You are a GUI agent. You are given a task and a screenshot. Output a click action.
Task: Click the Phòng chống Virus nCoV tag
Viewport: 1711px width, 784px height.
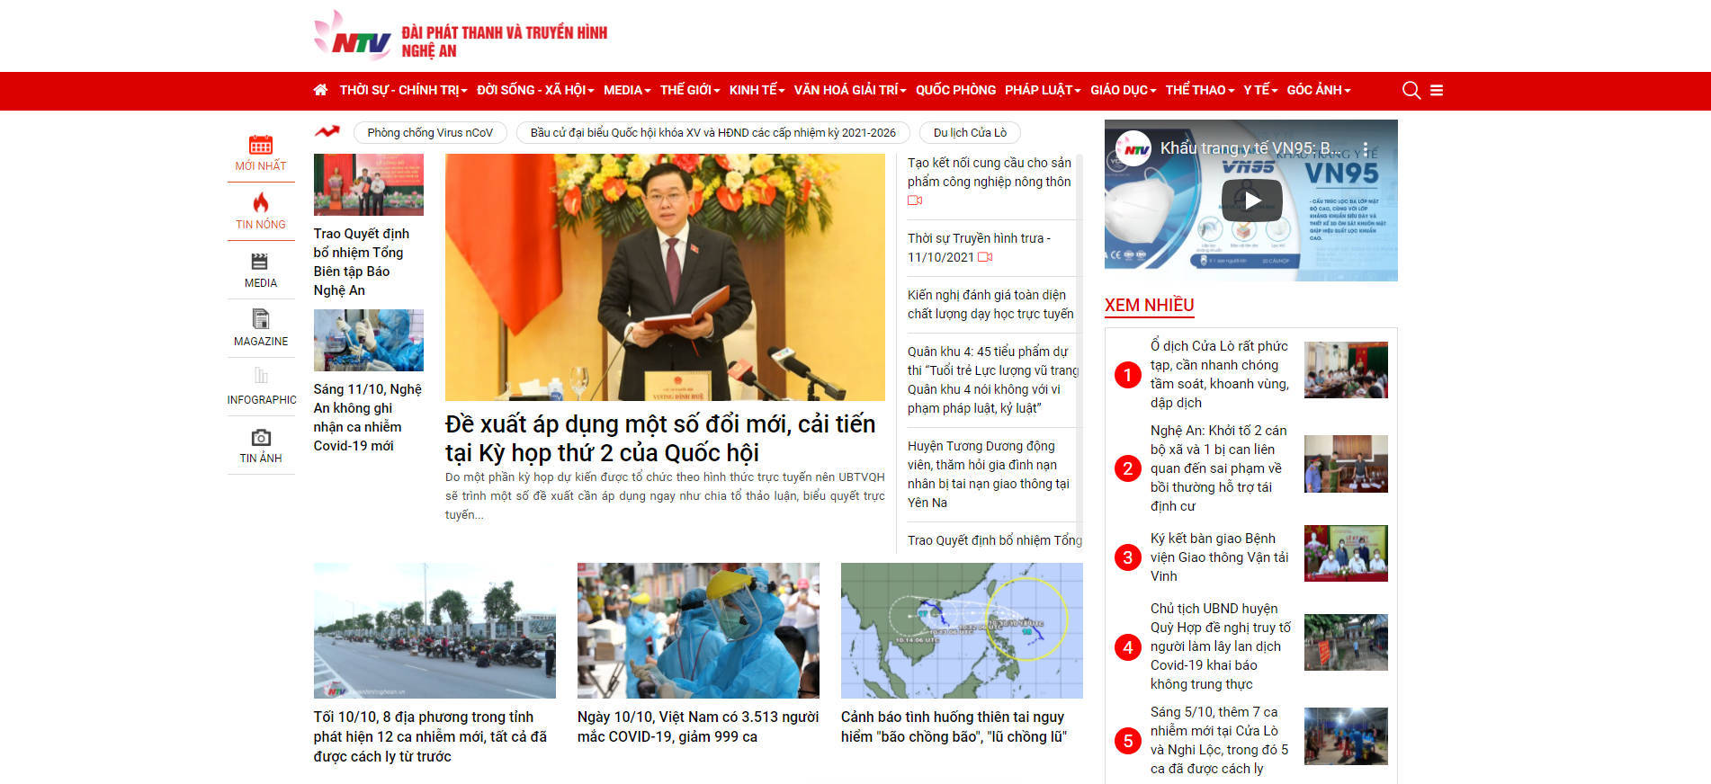click(430, 133)
